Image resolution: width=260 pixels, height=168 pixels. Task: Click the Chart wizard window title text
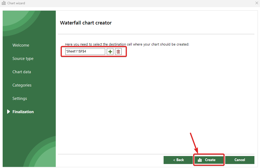pos(16,3)
